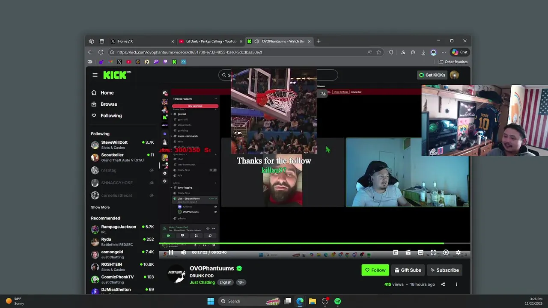Mute the OVOPhantuums tab audio icon
Screen dimensions: 548x308
tap(256, 41)
